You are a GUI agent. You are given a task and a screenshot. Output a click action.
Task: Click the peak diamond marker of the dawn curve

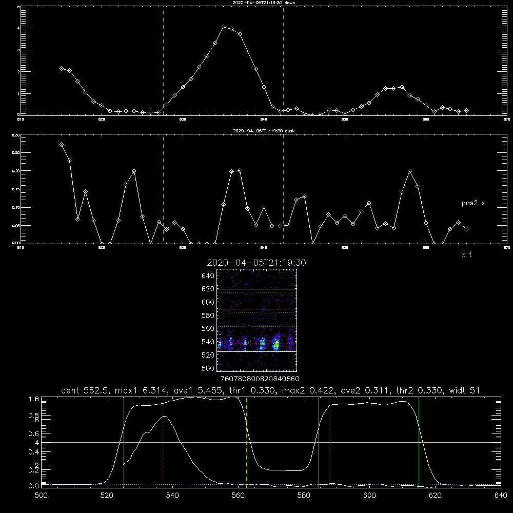(x=224, y=27)
